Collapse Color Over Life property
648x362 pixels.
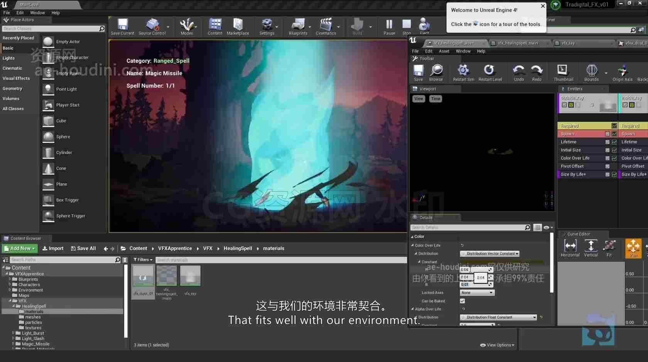(x=412, y=245)
